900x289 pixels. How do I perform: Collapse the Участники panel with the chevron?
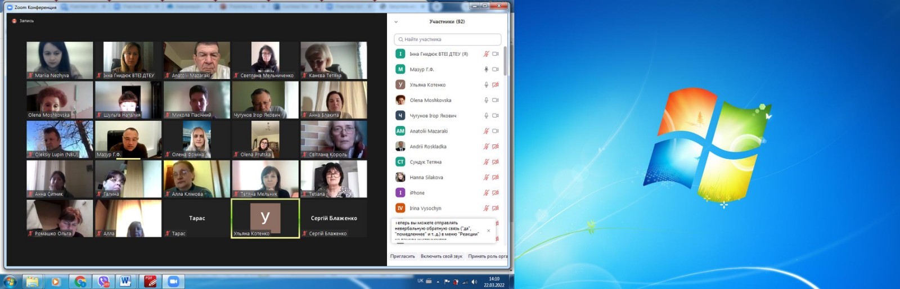pos(396,22)
